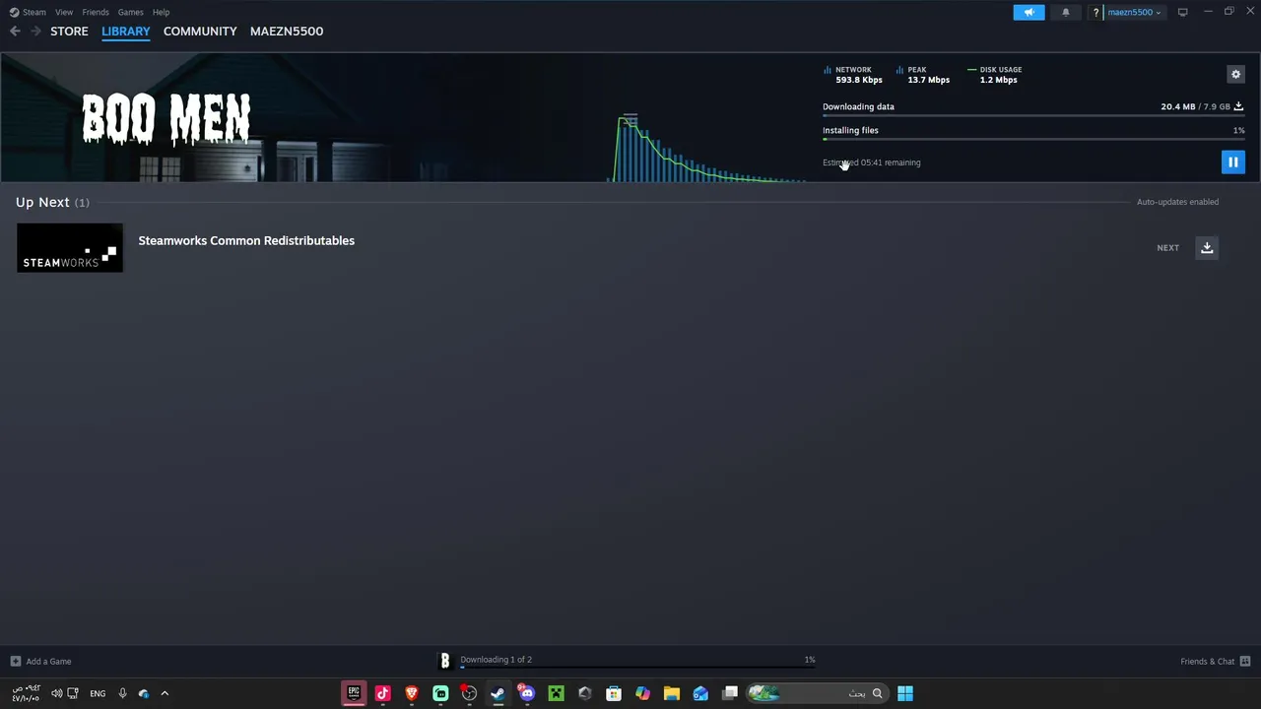This screenshot has height=709, width=1261.
Task: Open network connection tray icon
Action: pos(73,693)
